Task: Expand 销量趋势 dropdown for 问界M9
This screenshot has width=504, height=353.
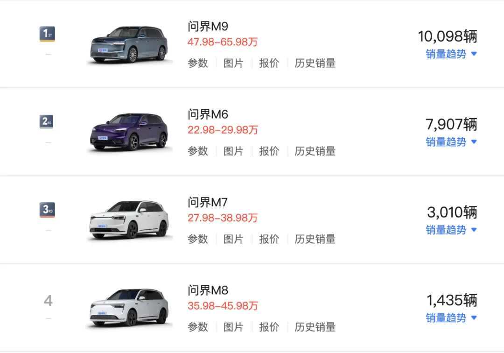Action: (x=451, y=54)
